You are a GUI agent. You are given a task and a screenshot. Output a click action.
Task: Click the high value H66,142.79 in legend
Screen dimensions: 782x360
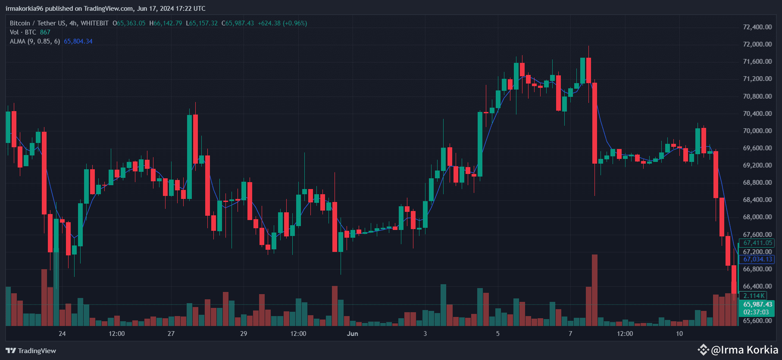coord(166,23)
